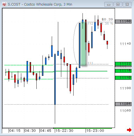This screenshot has height=136, width=134.
Task: Click the 111 label in measurement box
Action: (x=90, y=63)
